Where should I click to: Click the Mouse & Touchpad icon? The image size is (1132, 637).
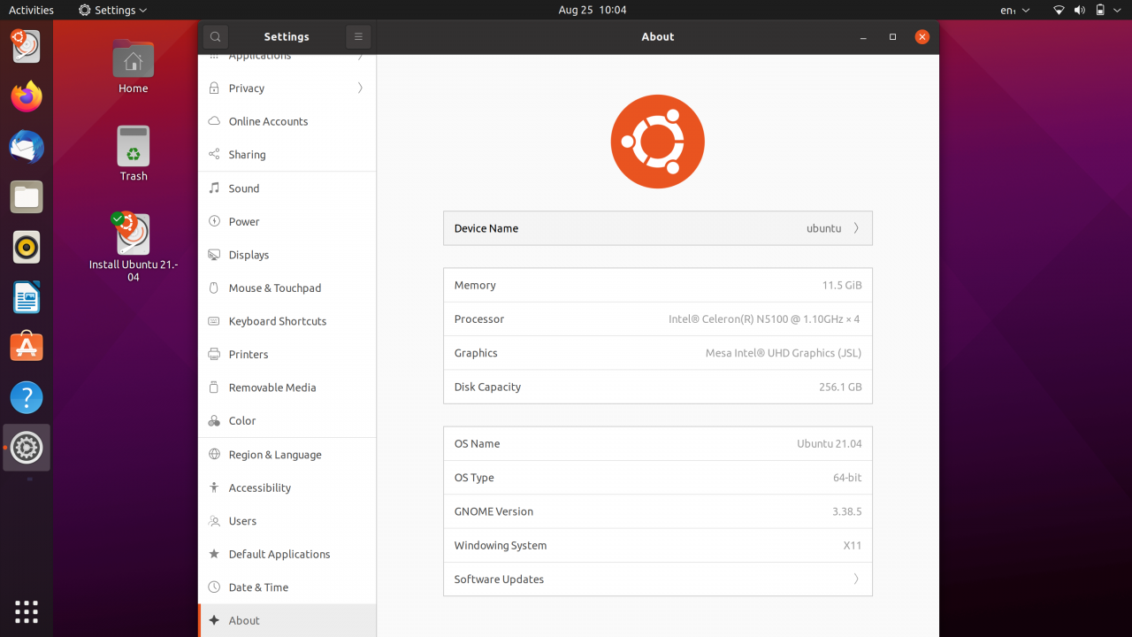pos(214,288)
